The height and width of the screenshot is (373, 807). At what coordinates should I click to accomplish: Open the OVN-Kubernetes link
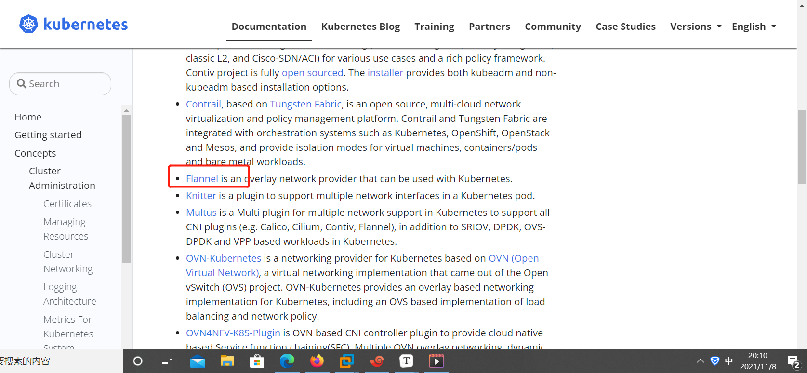tap(224, 258)
